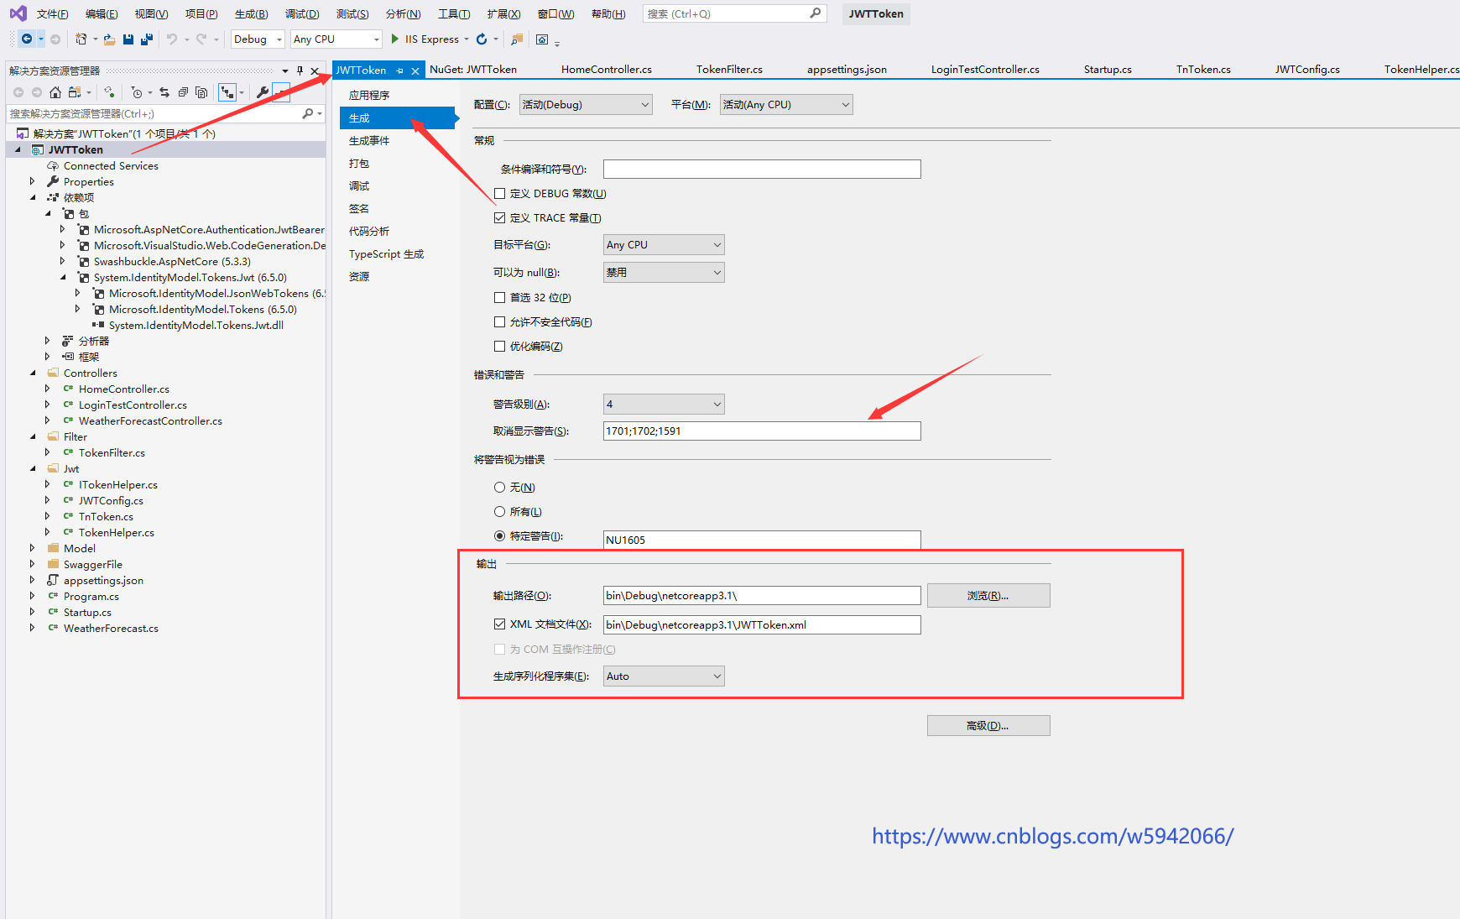The height and width of the screenshot is (919, 1460).
Task: Click the Navigate Backward arrow icon
Action: point(27,39)
